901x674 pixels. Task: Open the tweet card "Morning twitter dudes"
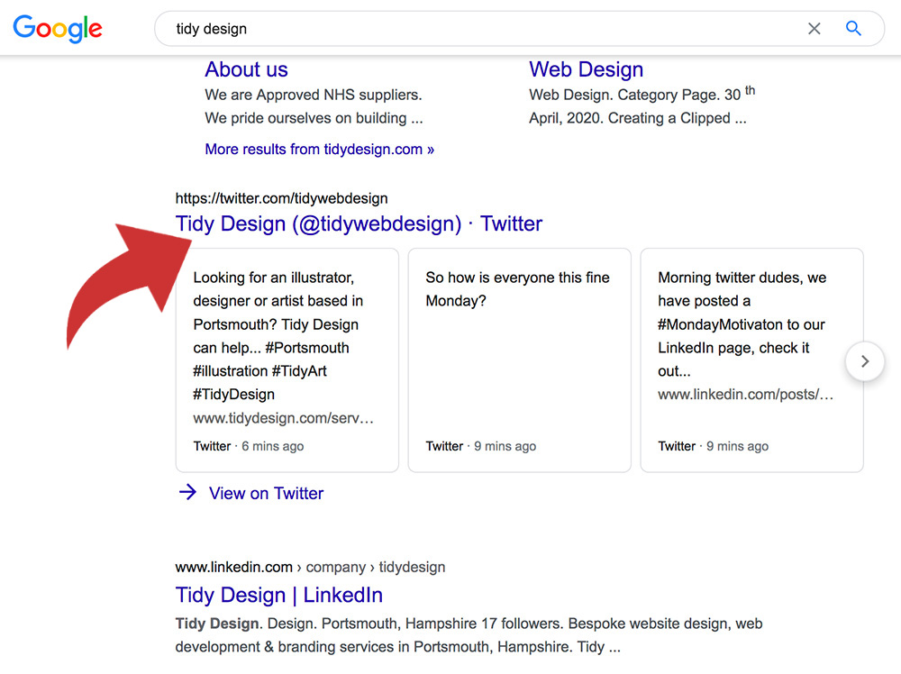[751, 360]
